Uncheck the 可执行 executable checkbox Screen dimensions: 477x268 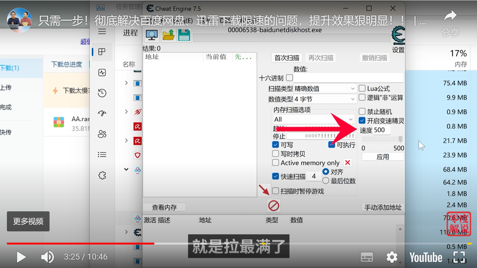[x=332, y=145]
